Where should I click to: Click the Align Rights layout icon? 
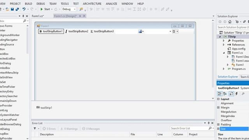[108, 9]
